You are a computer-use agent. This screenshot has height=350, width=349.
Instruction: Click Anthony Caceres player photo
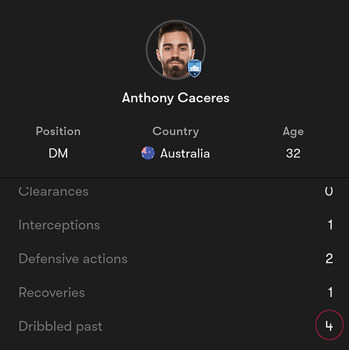(x=175, y=50)
